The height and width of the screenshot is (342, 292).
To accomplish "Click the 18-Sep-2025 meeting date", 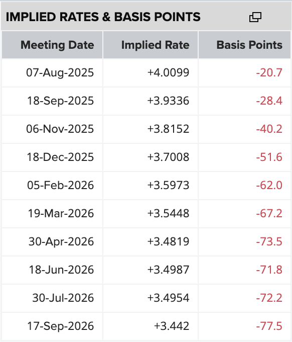I will click(x=61, y=101).
